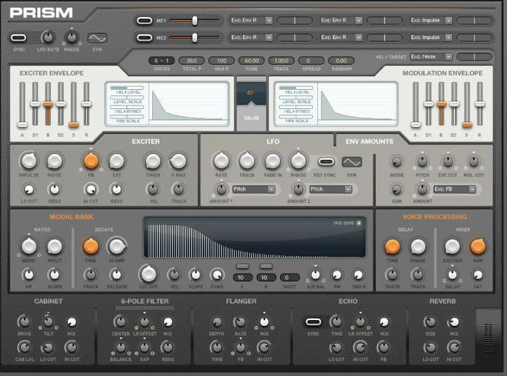Open LFO Amount 2 Pitch dropdown

click(330, 189)
